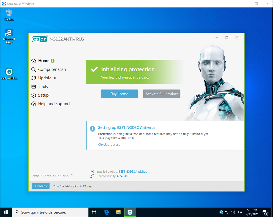Click the magnifier icon for Computer scan
This screenshot has width=273, height=217.
click(33, 69)
